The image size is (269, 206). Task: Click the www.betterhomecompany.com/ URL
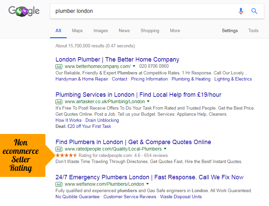97,66
